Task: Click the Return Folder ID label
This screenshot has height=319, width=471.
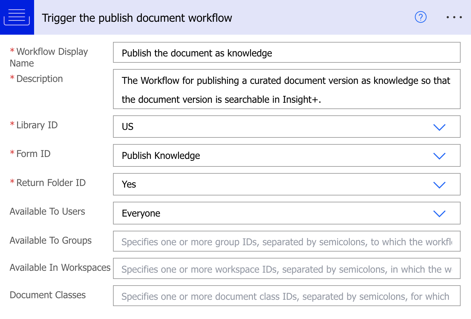Action: click(51, 183)
